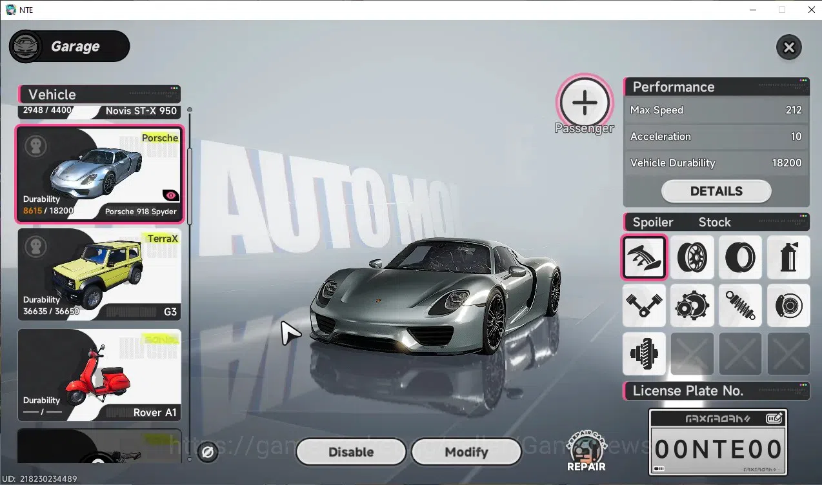Open the suspension spring upgrade slot
The height and width of the screenshot is (485, 822).
pyautogui.click(x=740, y=306)
